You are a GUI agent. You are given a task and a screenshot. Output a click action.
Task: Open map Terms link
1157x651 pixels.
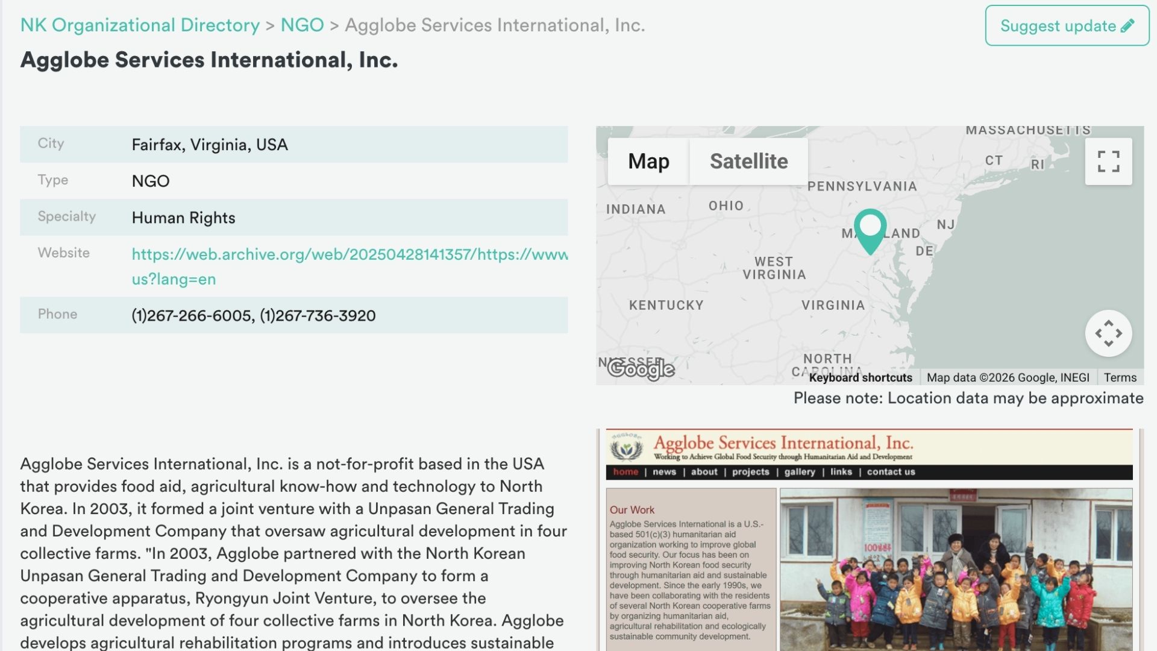tap(1120, 378)
